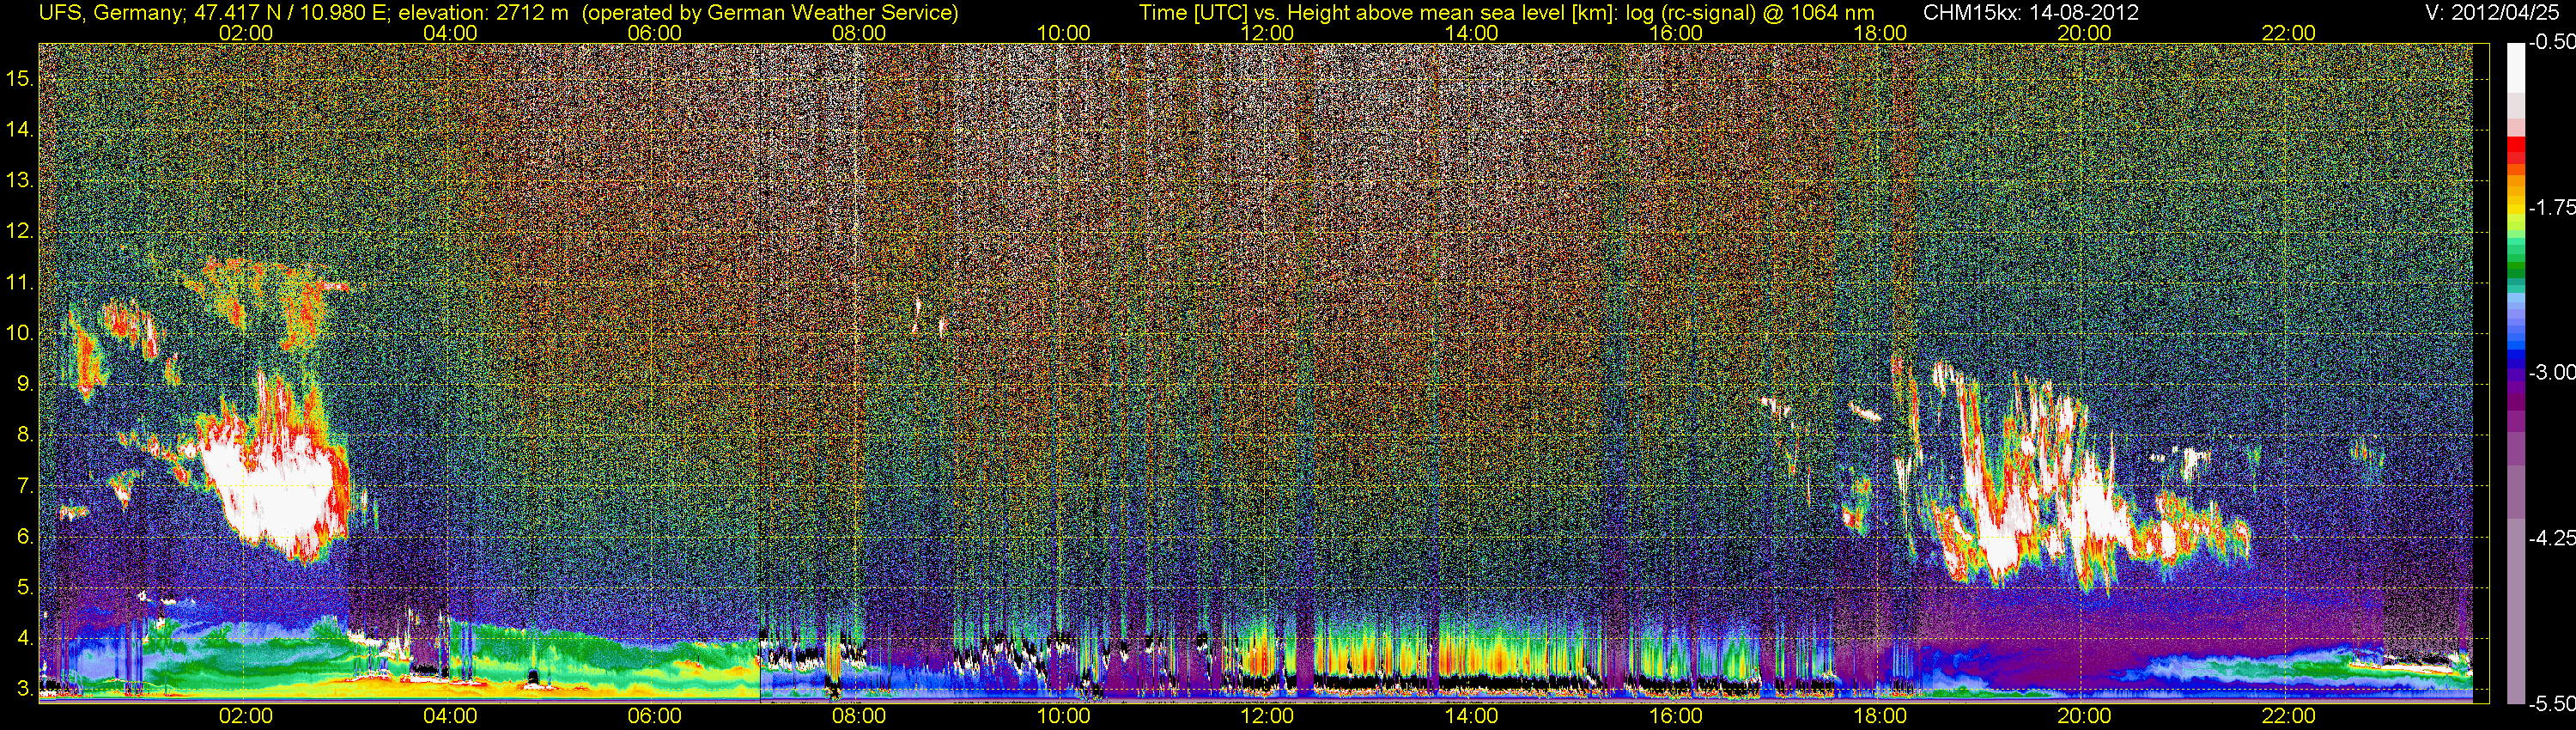Click the '4.' km height axis label
2576x730 pixels.
point(24,638)
